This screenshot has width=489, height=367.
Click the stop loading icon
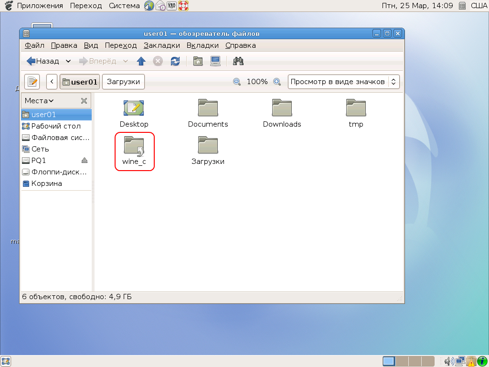click(x=158, y=61)
